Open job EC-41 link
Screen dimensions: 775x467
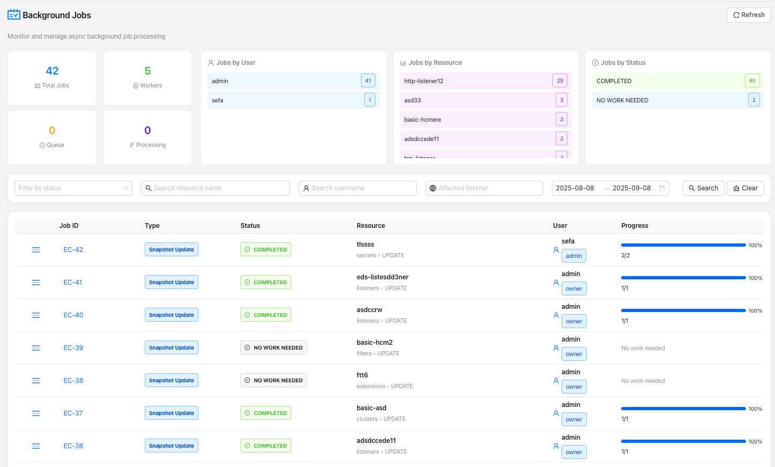pyautogui.click(x=73, y=283)
